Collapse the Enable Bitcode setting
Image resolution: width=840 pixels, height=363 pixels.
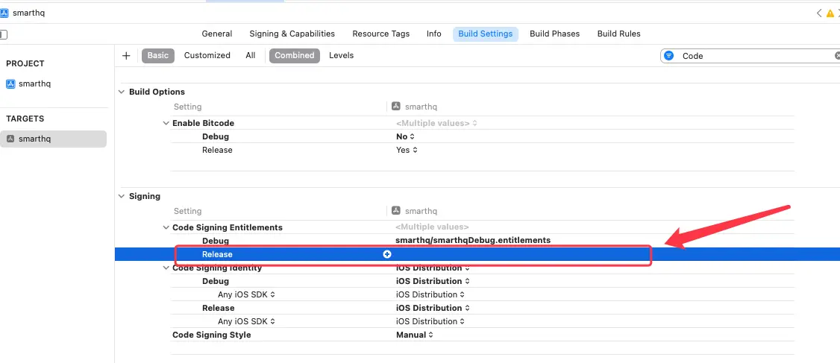tap(166, 123)
